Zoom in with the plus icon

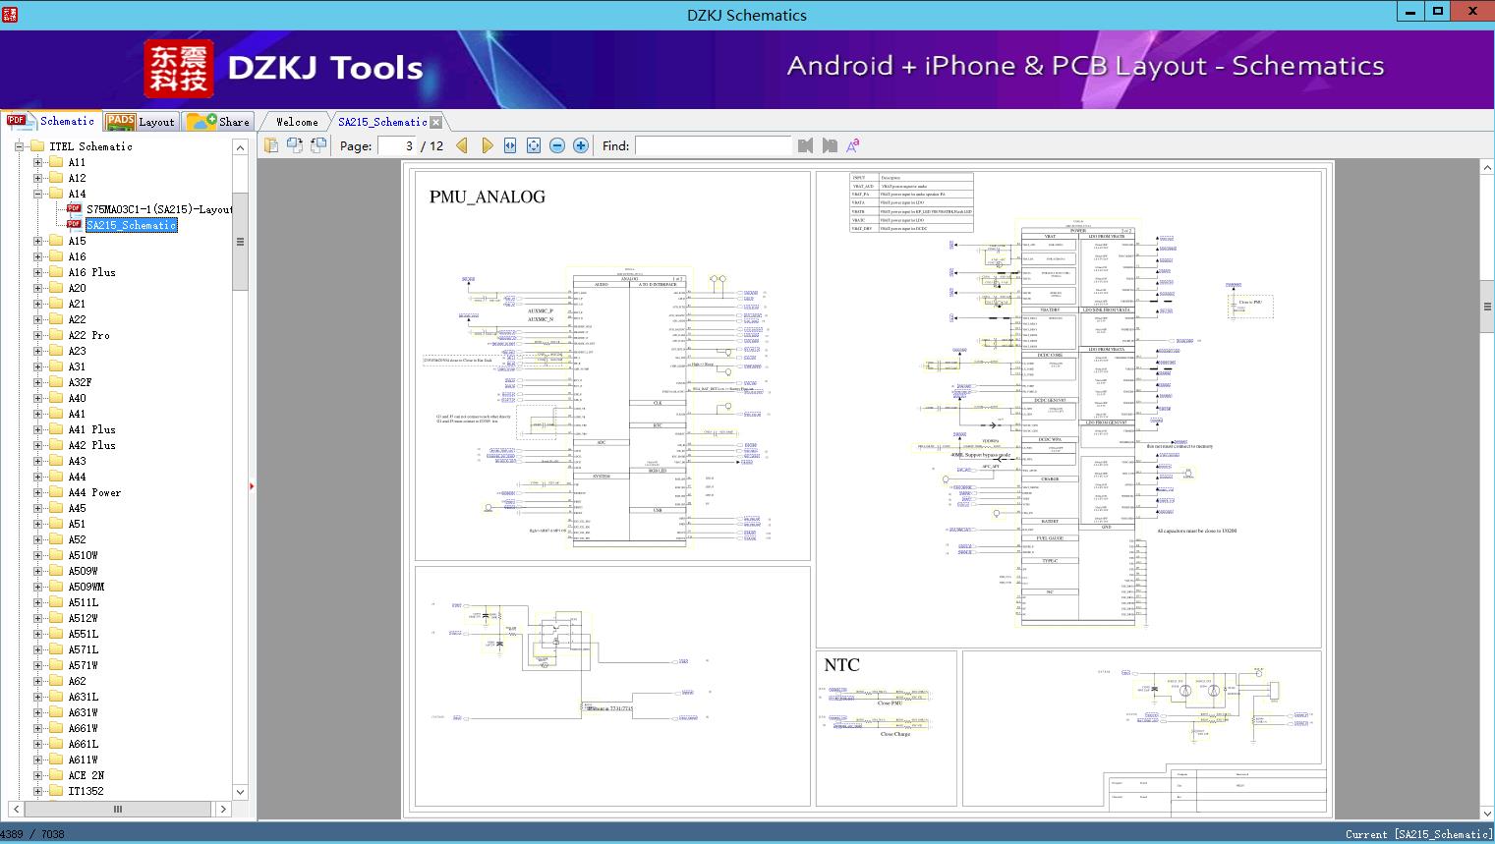[581, 145]
